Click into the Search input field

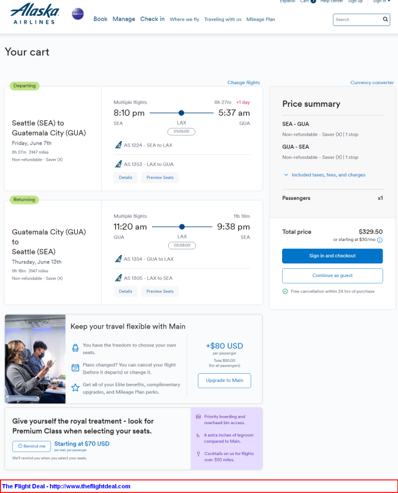[357, 20]
